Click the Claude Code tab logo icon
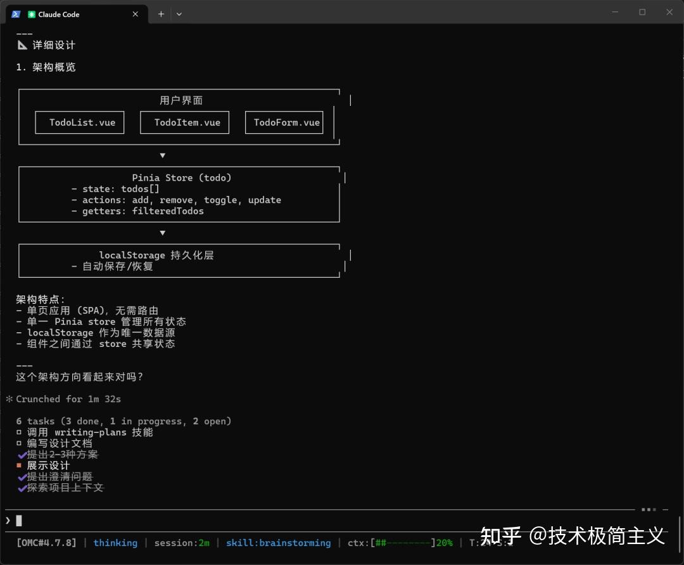 [32, 15]
